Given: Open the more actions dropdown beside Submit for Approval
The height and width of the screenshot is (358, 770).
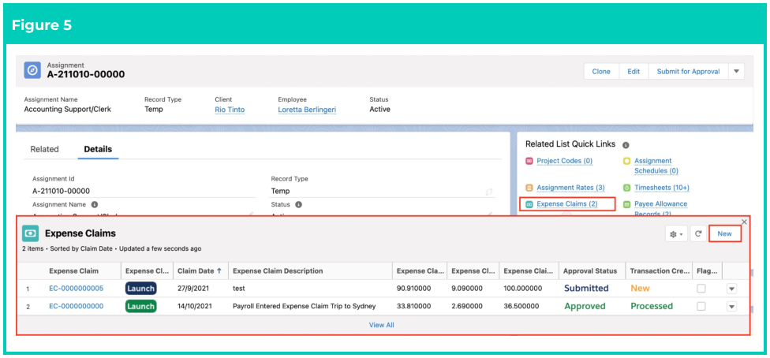Looking at the screenshot, I should [736, 71].
